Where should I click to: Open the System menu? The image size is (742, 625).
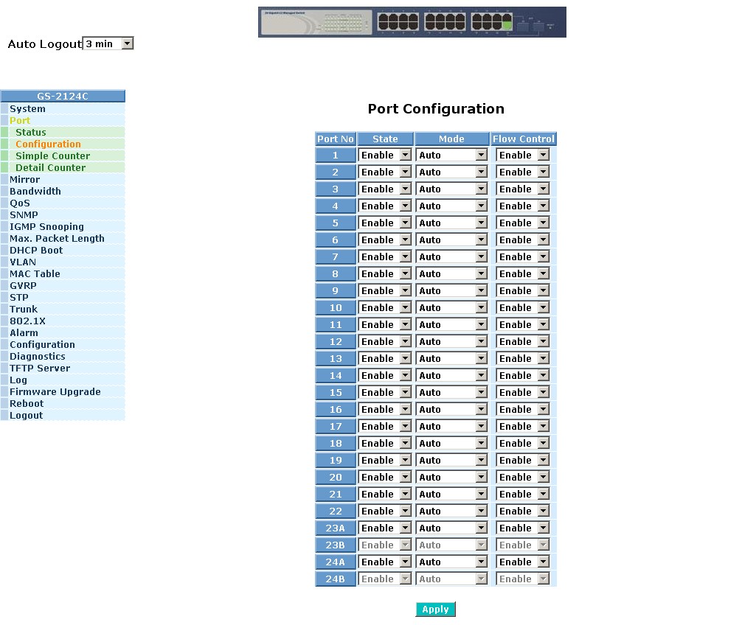[27, 109]
